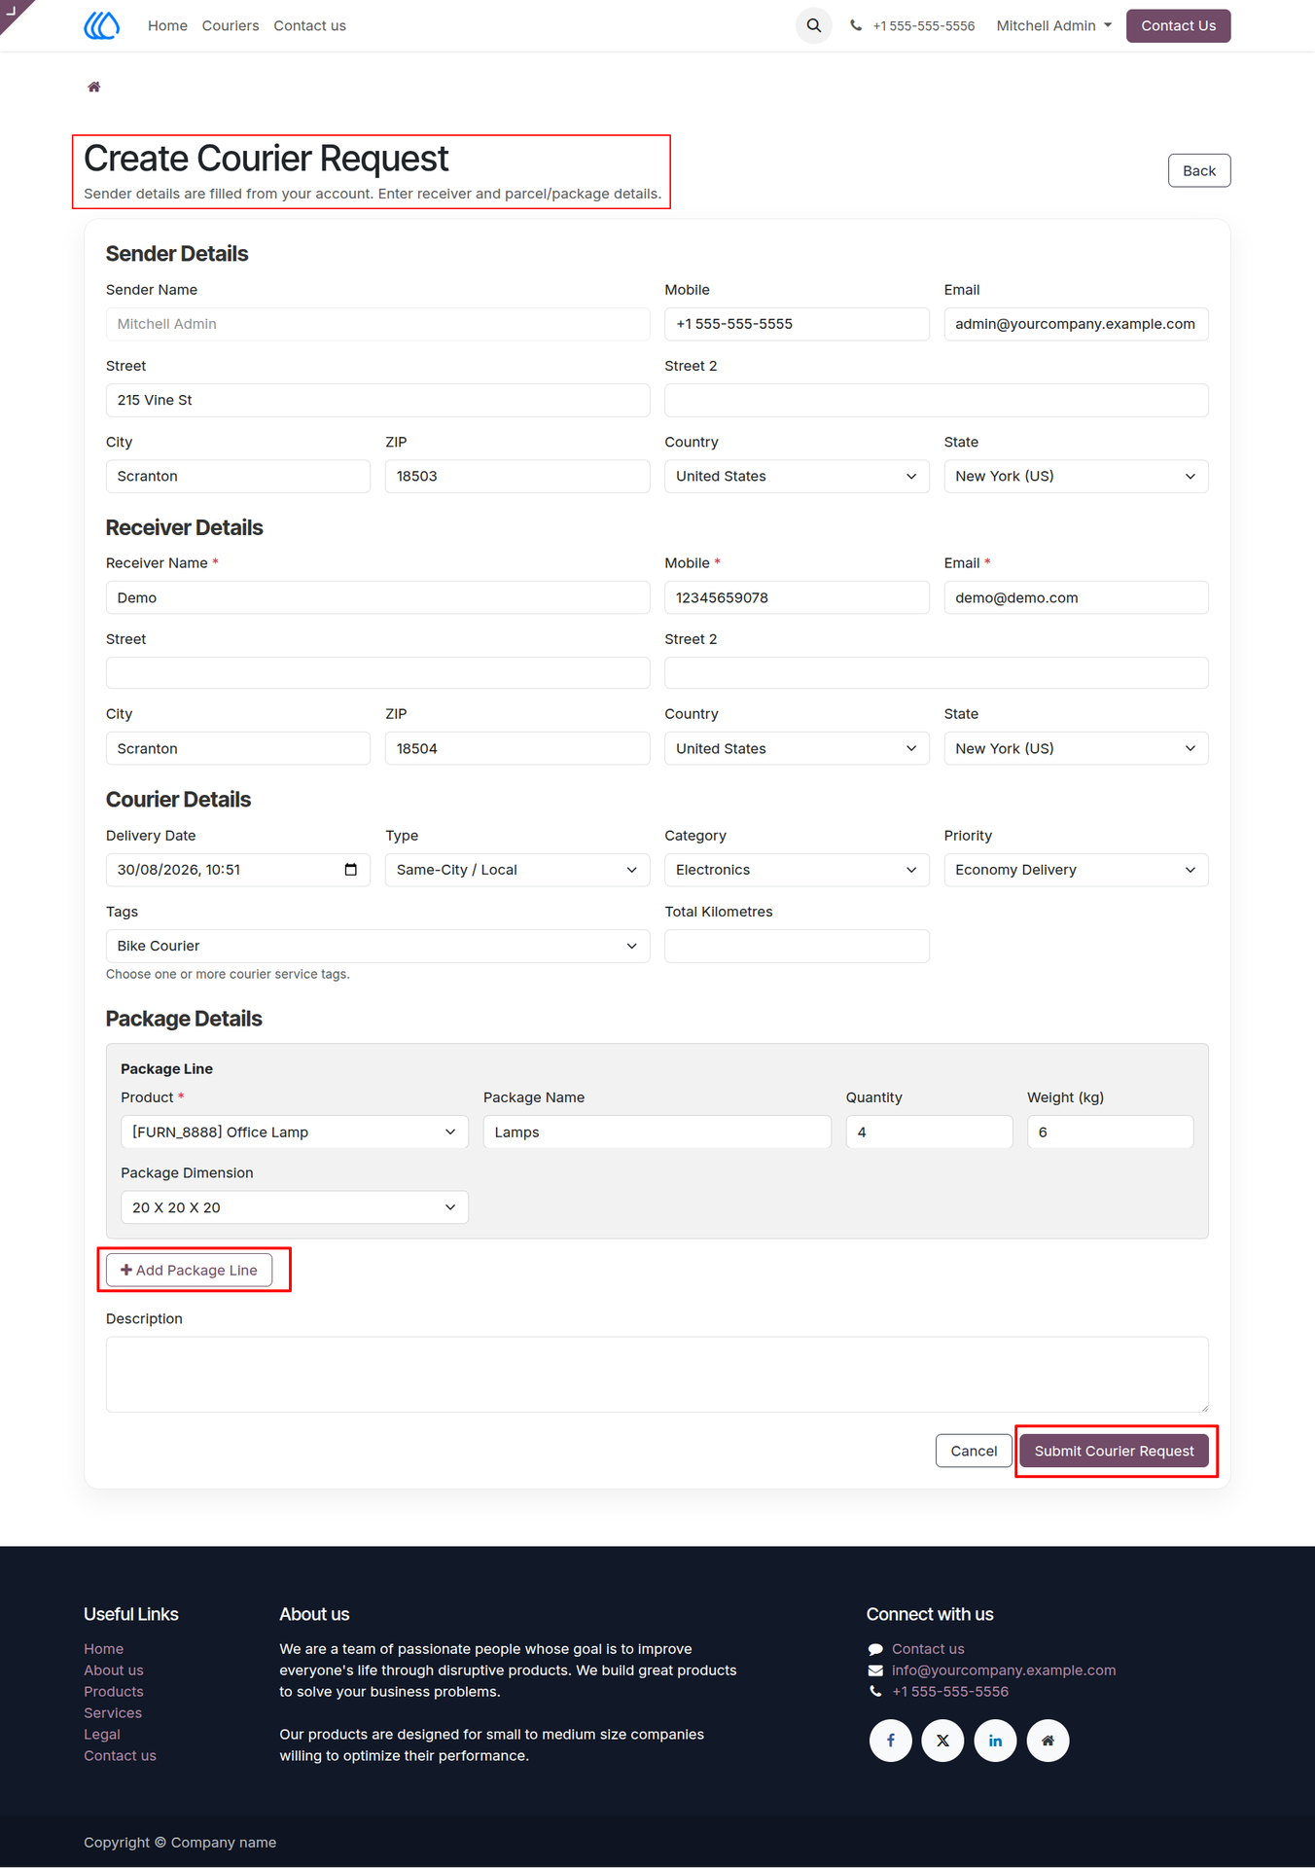Open Couriers in the top menu
The height and width of the screenshot is (1868, 1315).
(231, 26)
